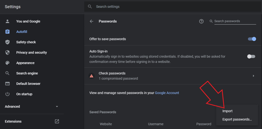
Task: Choose Export passwords from the menu
Action: 237,119
